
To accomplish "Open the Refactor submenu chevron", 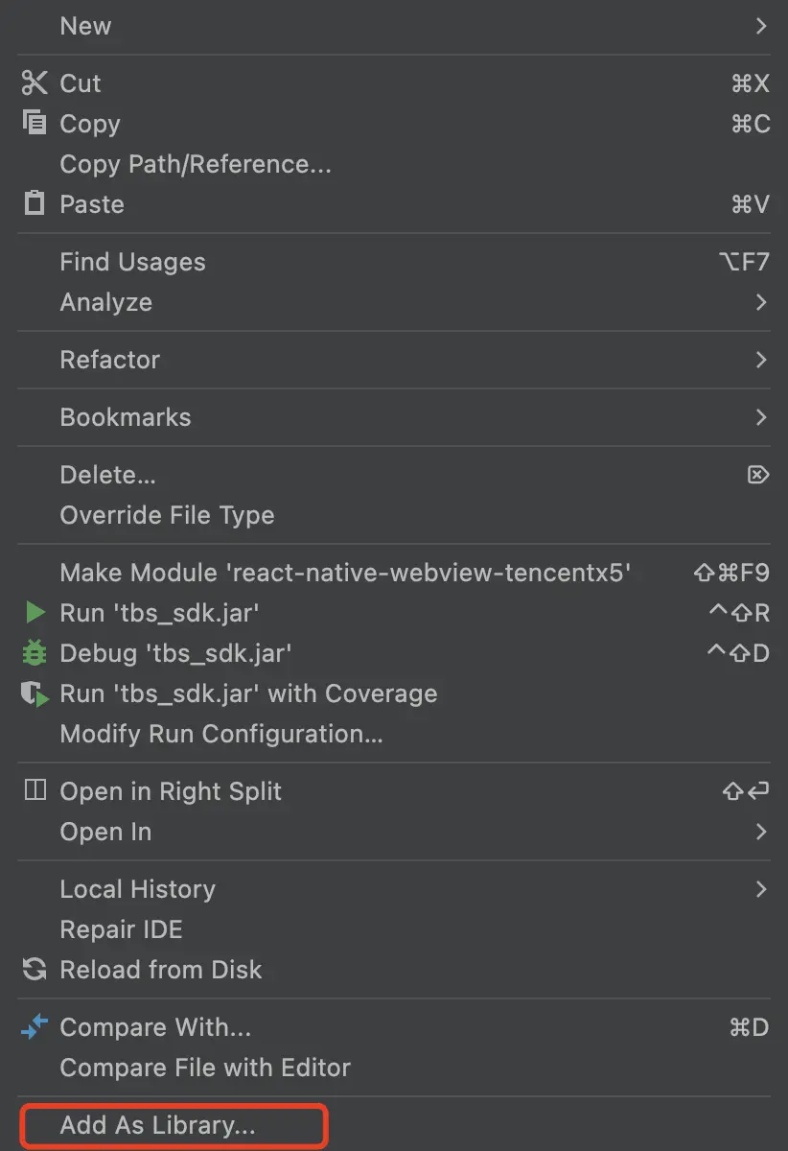I will coord(761,360).
